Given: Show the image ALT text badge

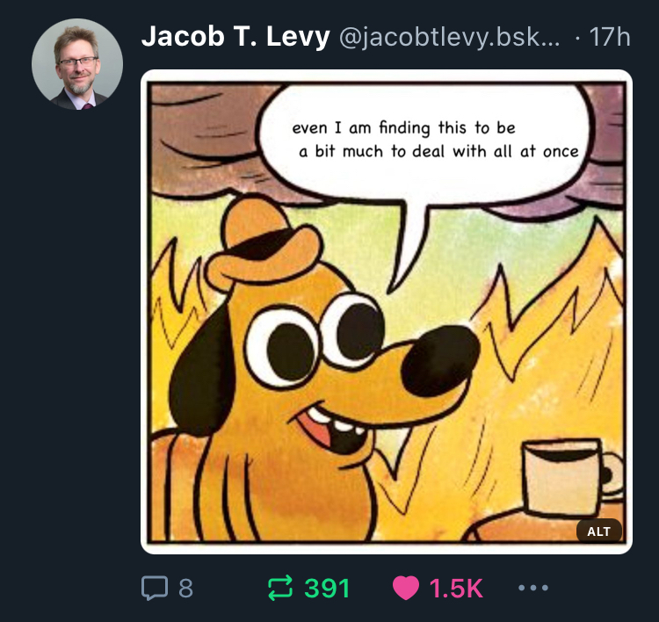Looking at the screenshot, I should tap(598, 532).
